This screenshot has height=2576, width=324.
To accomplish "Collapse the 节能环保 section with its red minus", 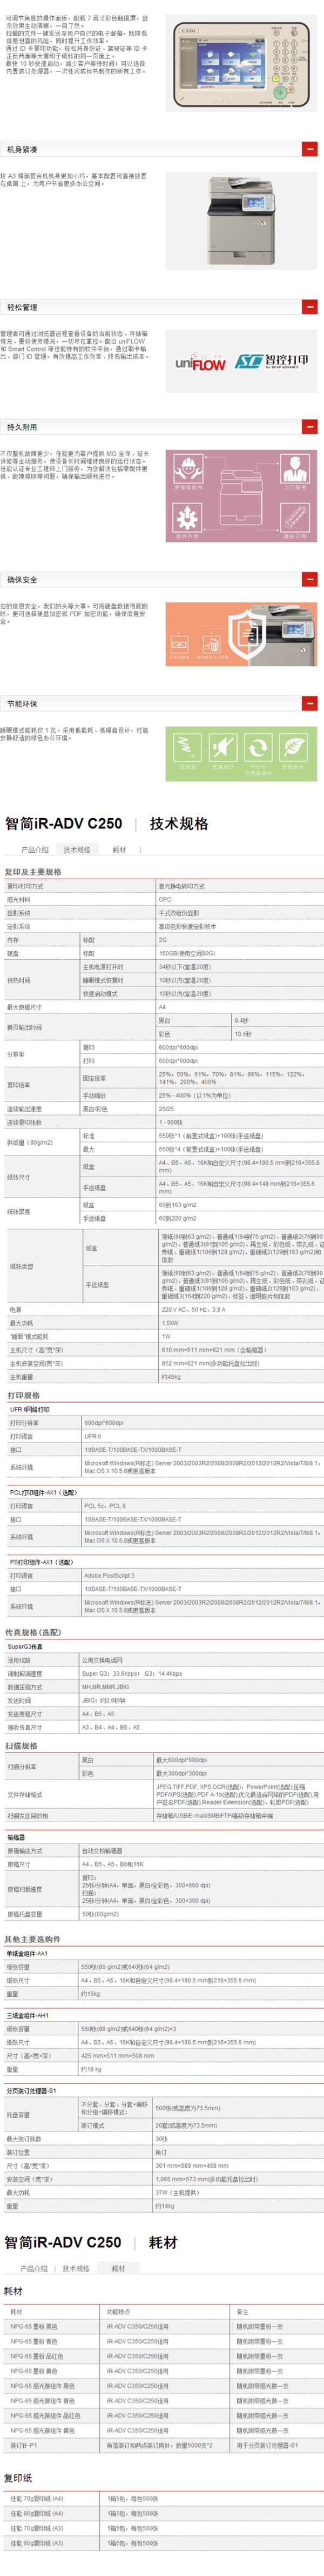I will pos(310,704).
